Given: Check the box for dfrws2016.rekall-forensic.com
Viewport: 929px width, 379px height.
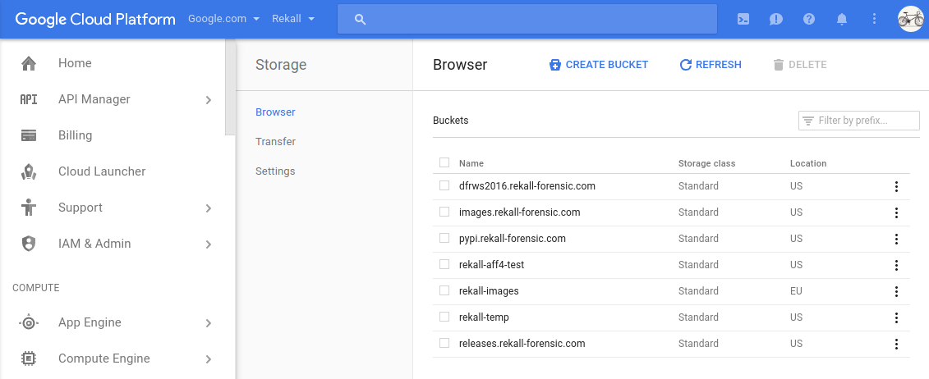Looking at the screenshot, I should 444,185.
